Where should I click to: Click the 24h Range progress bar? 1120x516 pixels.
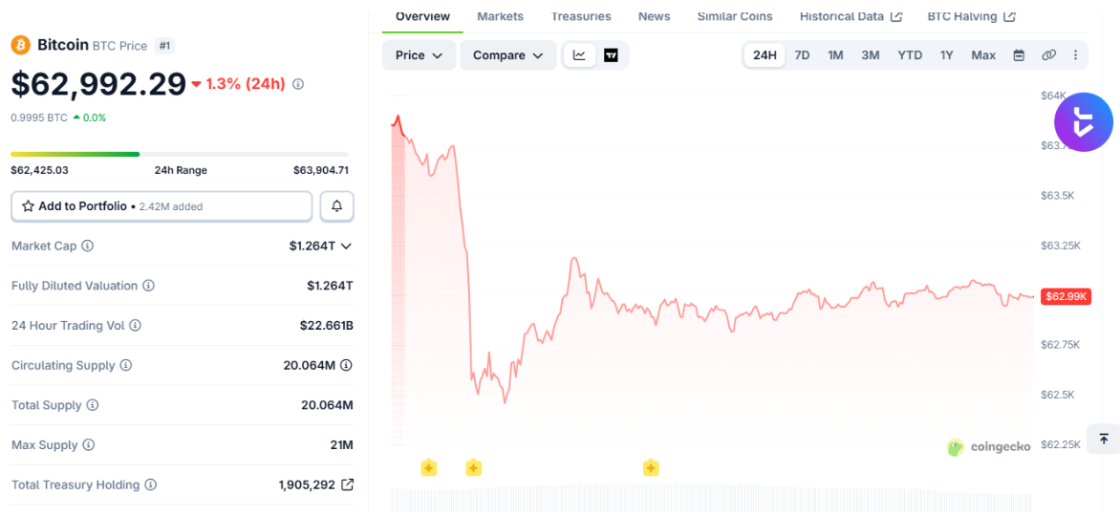click(180, 154)
